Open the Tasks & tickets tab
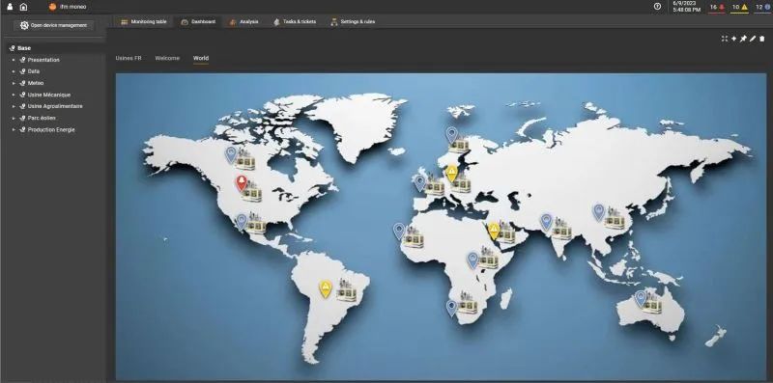 click(x=295, y=21)
